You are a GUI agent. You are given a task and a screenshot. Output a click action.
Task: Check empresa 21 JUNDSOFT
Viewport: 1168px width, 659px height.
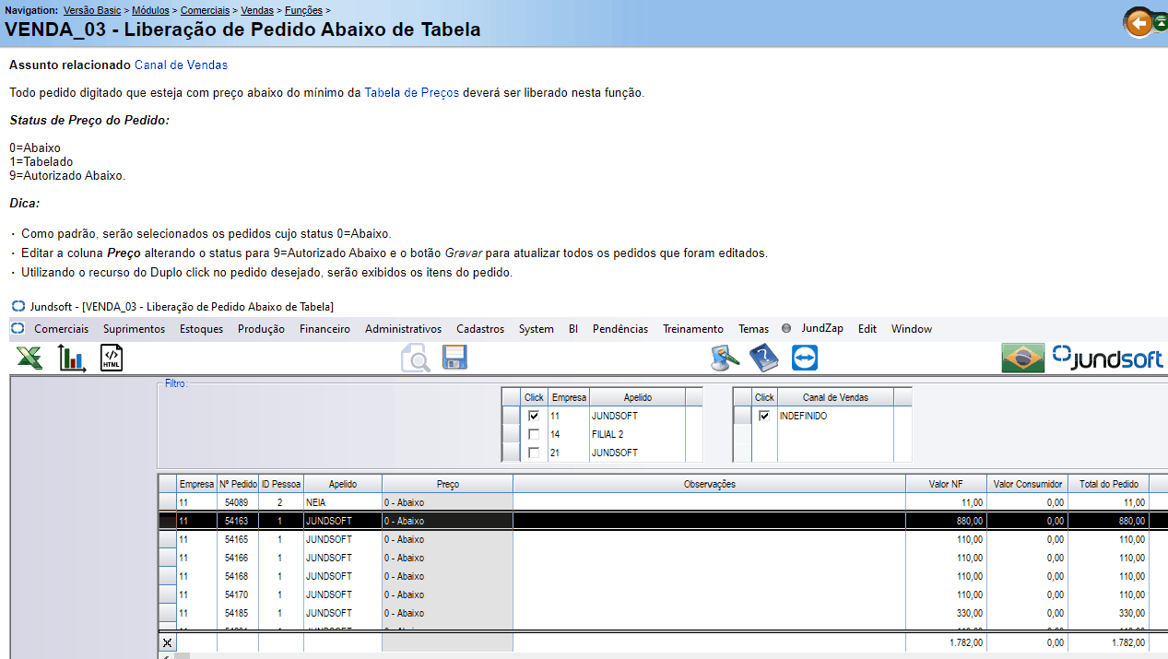tap(533, 452)
